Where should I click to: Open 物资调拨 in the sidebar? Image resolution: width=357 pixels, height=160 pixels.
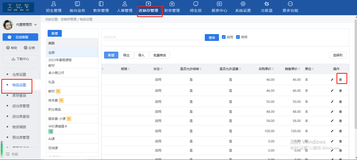pyautogui.click(x=19, y=127)
